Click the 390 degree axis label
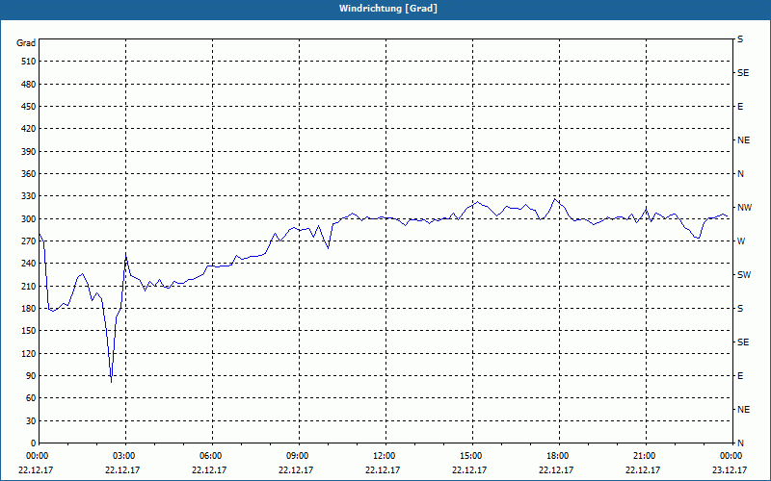The image size is (771, 481). click(29, 152)
